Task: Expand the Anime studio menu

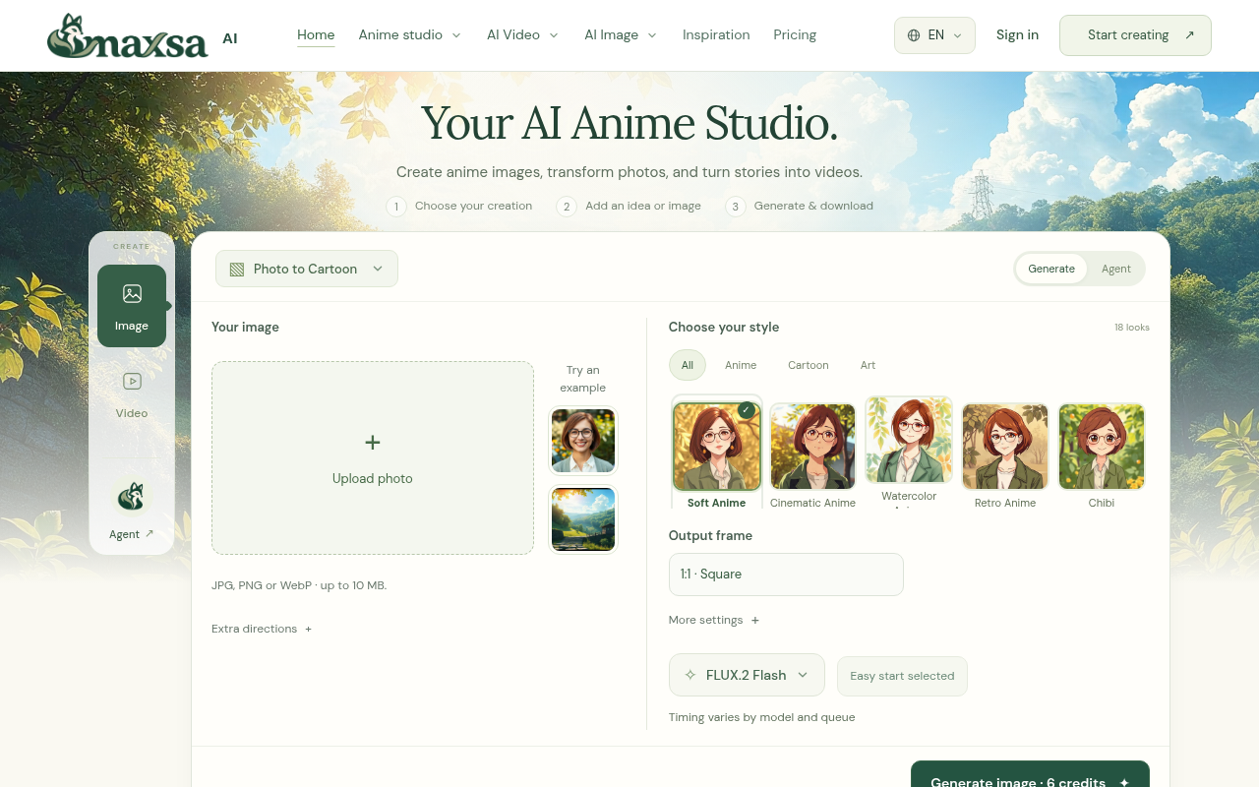Action: point(410,35)
